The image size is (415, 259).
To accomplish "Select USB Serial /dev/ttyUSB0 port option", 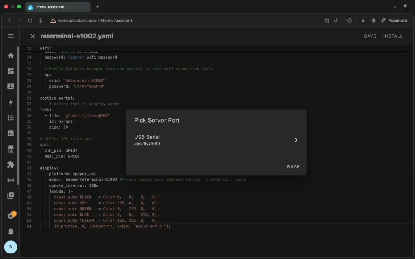I will [216, 140].
